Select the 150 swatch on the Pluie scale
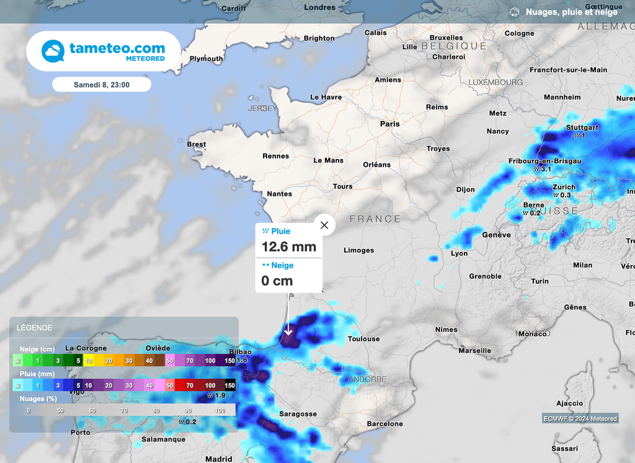This screenshot has height=463, width=635. coord(229,386)
